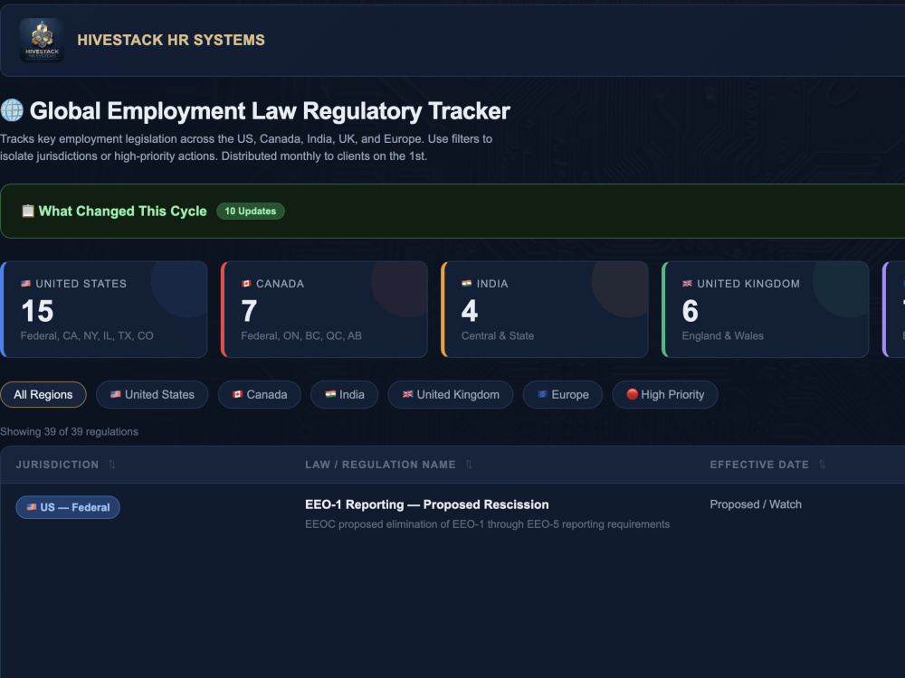Click the US — Federal jurisdiction badge
The height and width of the screenshot is (678, 905).
tap(68, 507)
